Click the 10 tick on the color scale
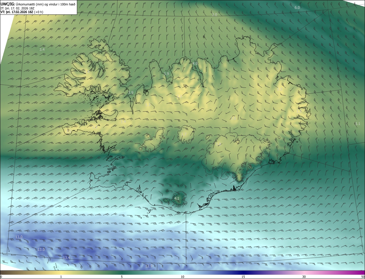The image size is (365, 279). pyautogui.click(x=182, y=277)
